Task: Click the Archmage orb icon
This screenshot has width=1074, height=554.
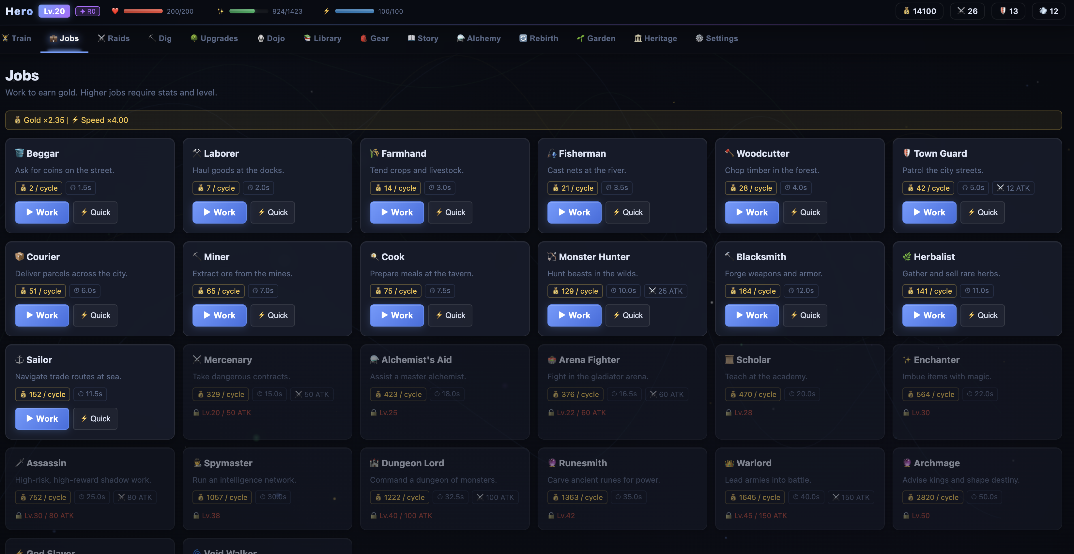Action: tap(907, 462)
